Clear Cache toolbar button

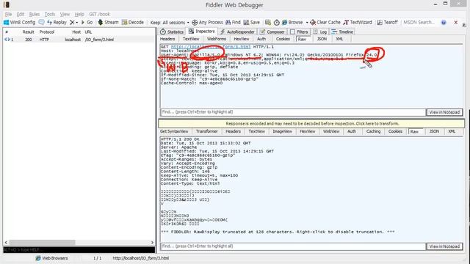325,23
